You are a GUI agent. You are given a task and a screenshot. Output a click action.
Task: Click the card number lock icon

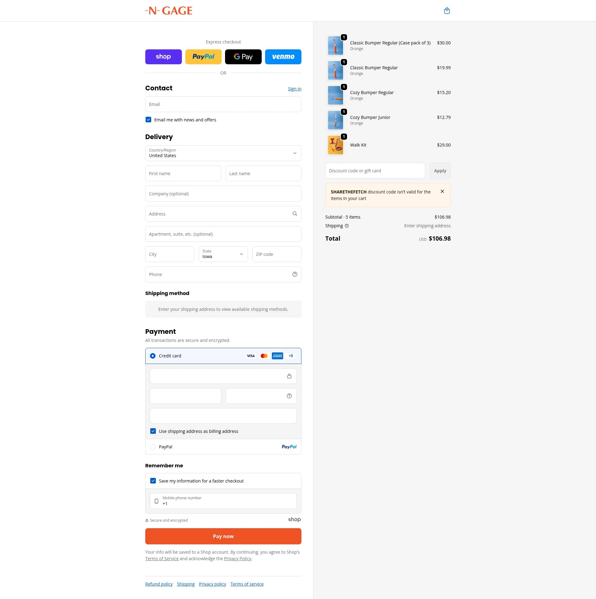[x=289, y=376]
